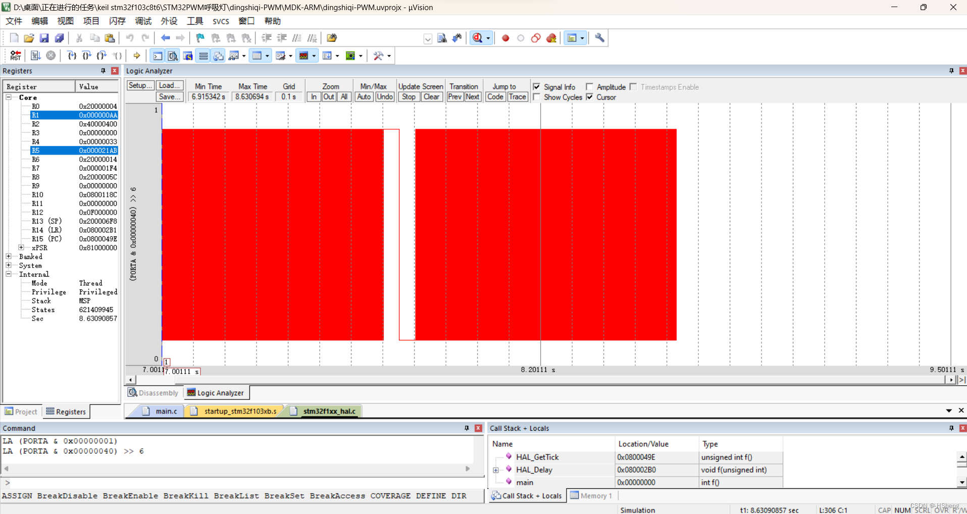This screenshot has height=514, width=967.
Task: Reset the CPU with the RST icon
Action: click(16, 56)
